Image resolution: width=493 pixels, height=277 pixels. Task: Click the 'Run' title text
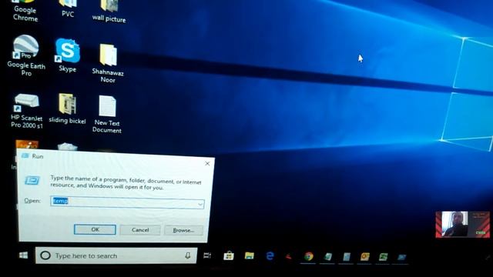(x=38, y=156)
